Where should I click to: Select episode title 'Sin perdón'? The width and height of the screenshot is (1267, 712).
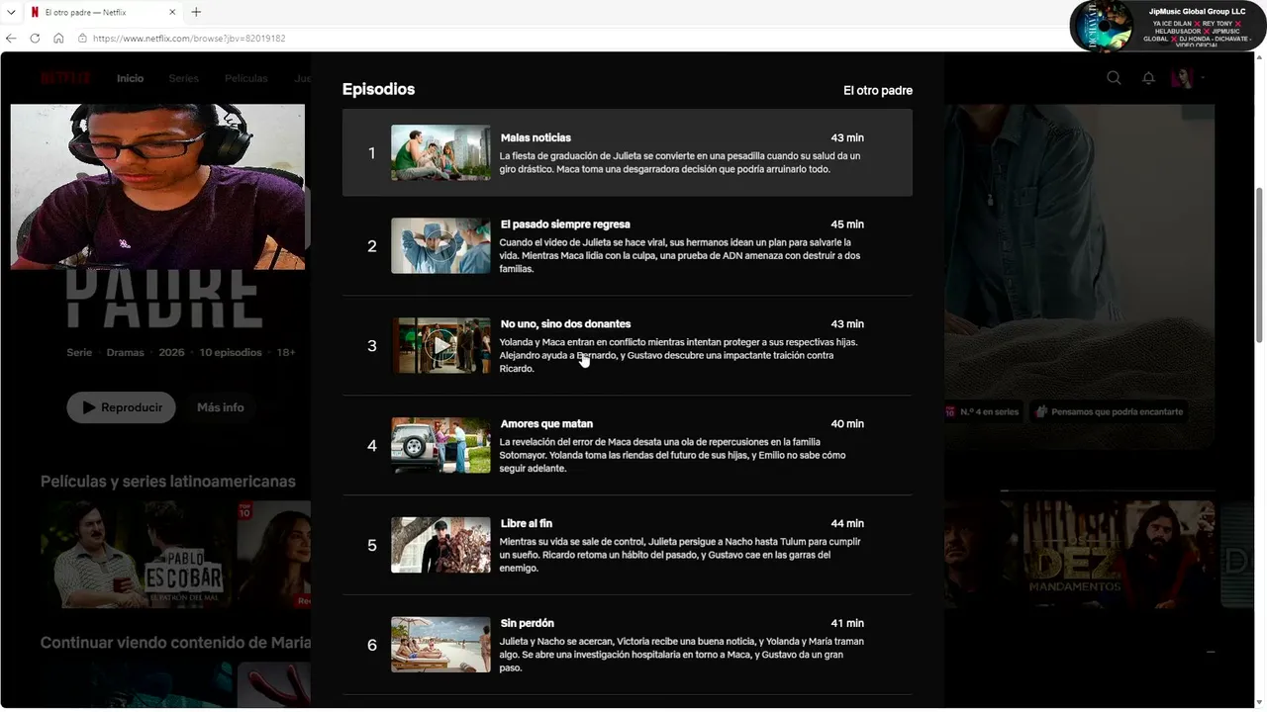pos(528,624)
